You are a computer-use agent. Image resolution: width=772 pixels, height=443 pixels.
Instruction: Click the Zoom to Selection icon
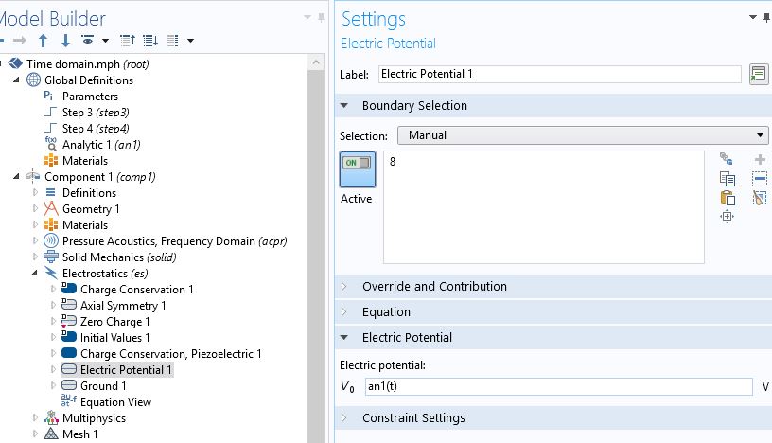click(x=727, y=217)
